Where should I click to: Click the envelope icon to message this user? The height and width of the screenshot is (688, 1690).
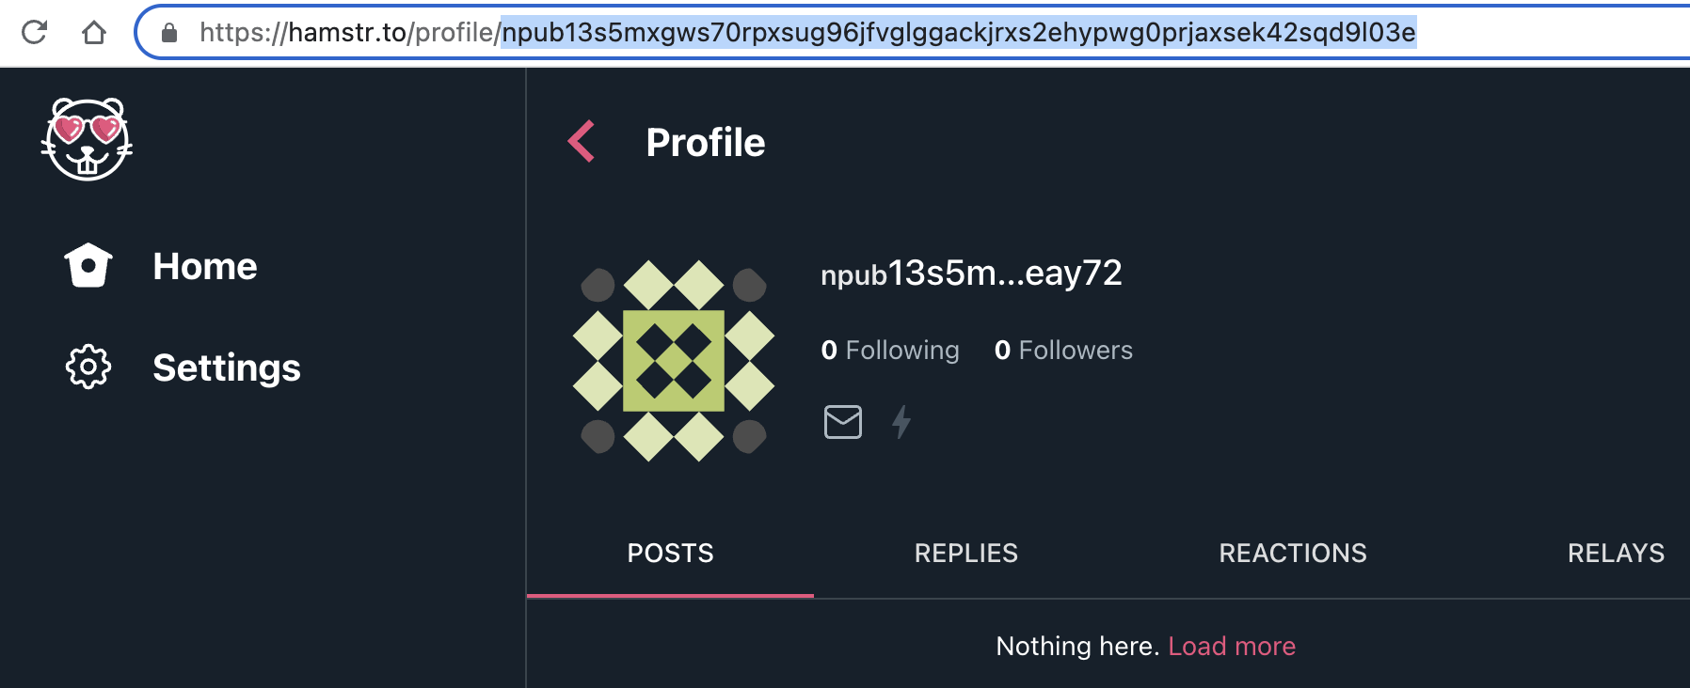(842, 422)
